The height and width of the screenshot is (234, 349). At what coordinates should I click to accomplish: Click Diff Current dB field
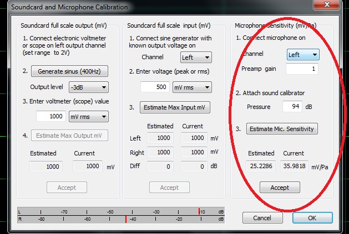[x=194, y=167]
